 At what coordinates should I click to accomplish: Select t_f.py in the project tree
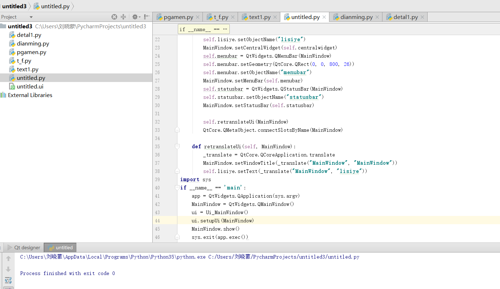tap(24, 61)
